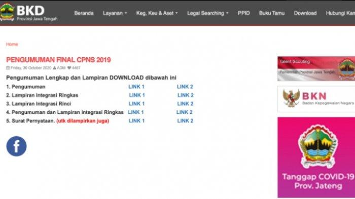Open the Buku Tamu page

[272, 13]
